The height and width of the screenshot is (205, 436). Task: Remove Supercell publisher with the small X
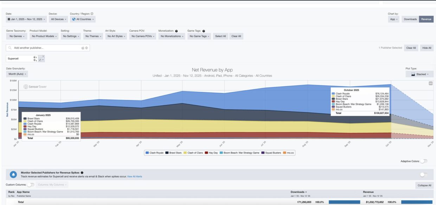coord(43,56)
